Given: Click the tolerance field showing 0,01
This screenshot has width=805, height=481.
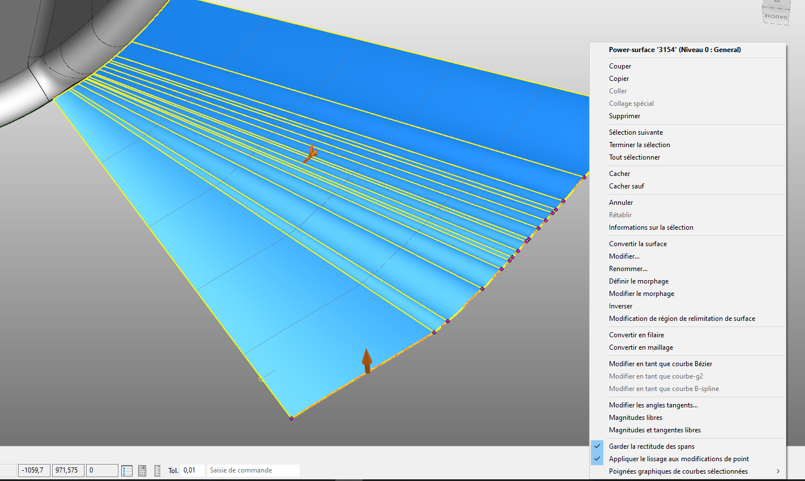Looking at the screenshot, I should pyautogui.click(x=193, y=470).
